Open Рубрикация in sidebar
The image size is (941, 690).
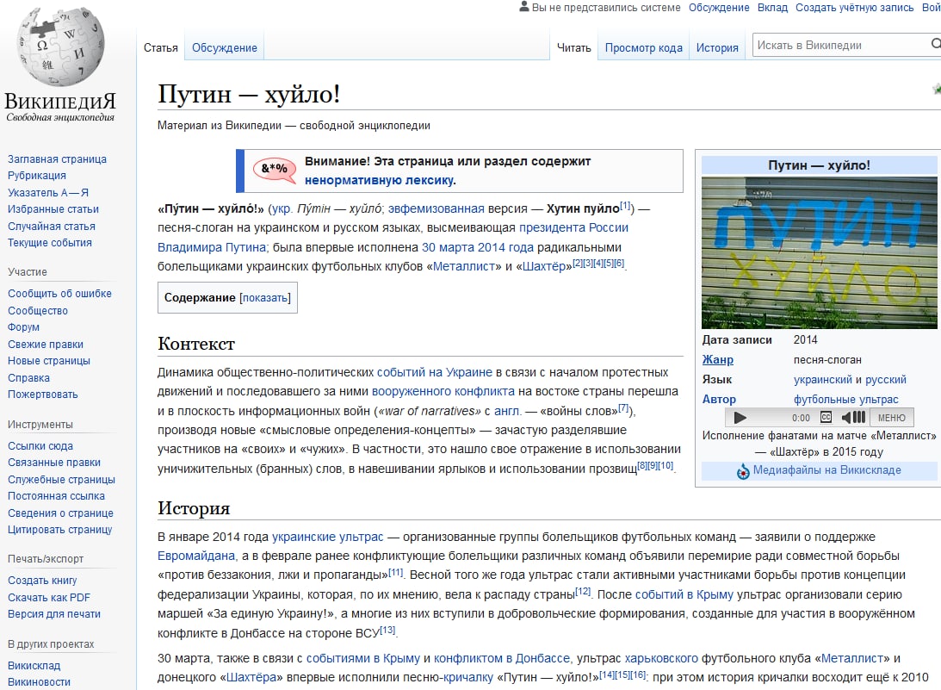pos(37,176)
